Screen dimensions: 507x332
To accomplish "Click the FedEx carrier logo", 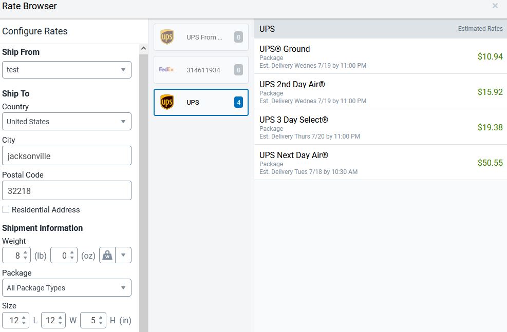I will point(166,69).
